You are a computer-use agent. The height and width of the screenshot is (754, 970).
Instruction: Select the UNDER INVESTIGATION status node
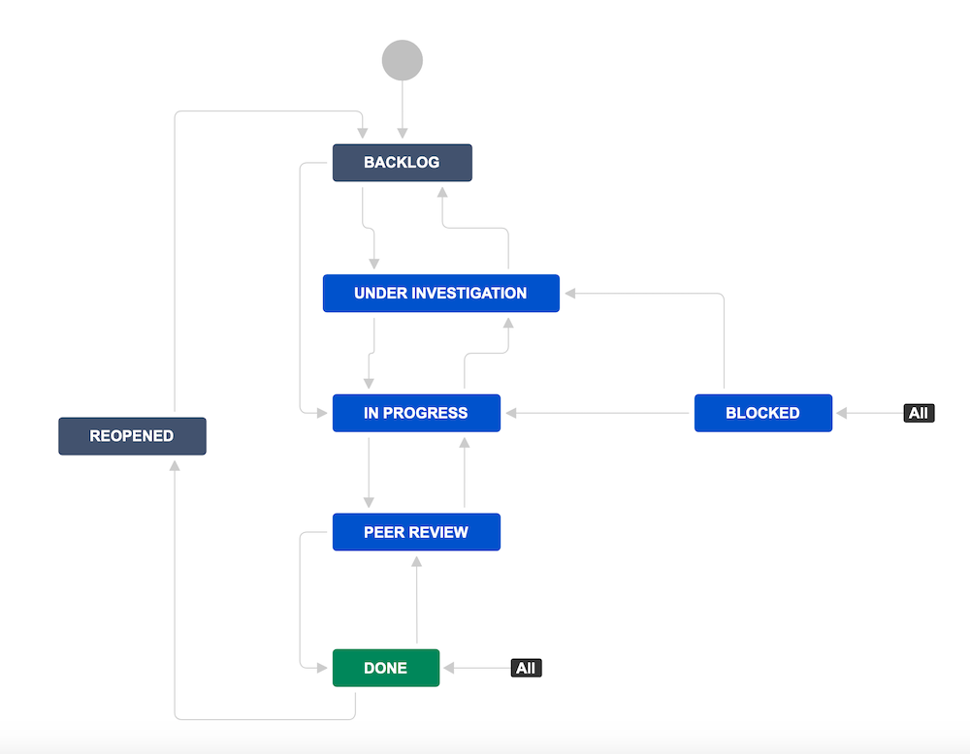tap(440, 293)
